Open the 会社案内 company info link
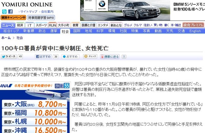 pos(47,12)
